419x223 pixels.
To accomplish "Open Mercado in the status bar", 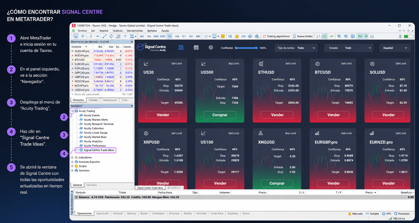I will [356, 214].
